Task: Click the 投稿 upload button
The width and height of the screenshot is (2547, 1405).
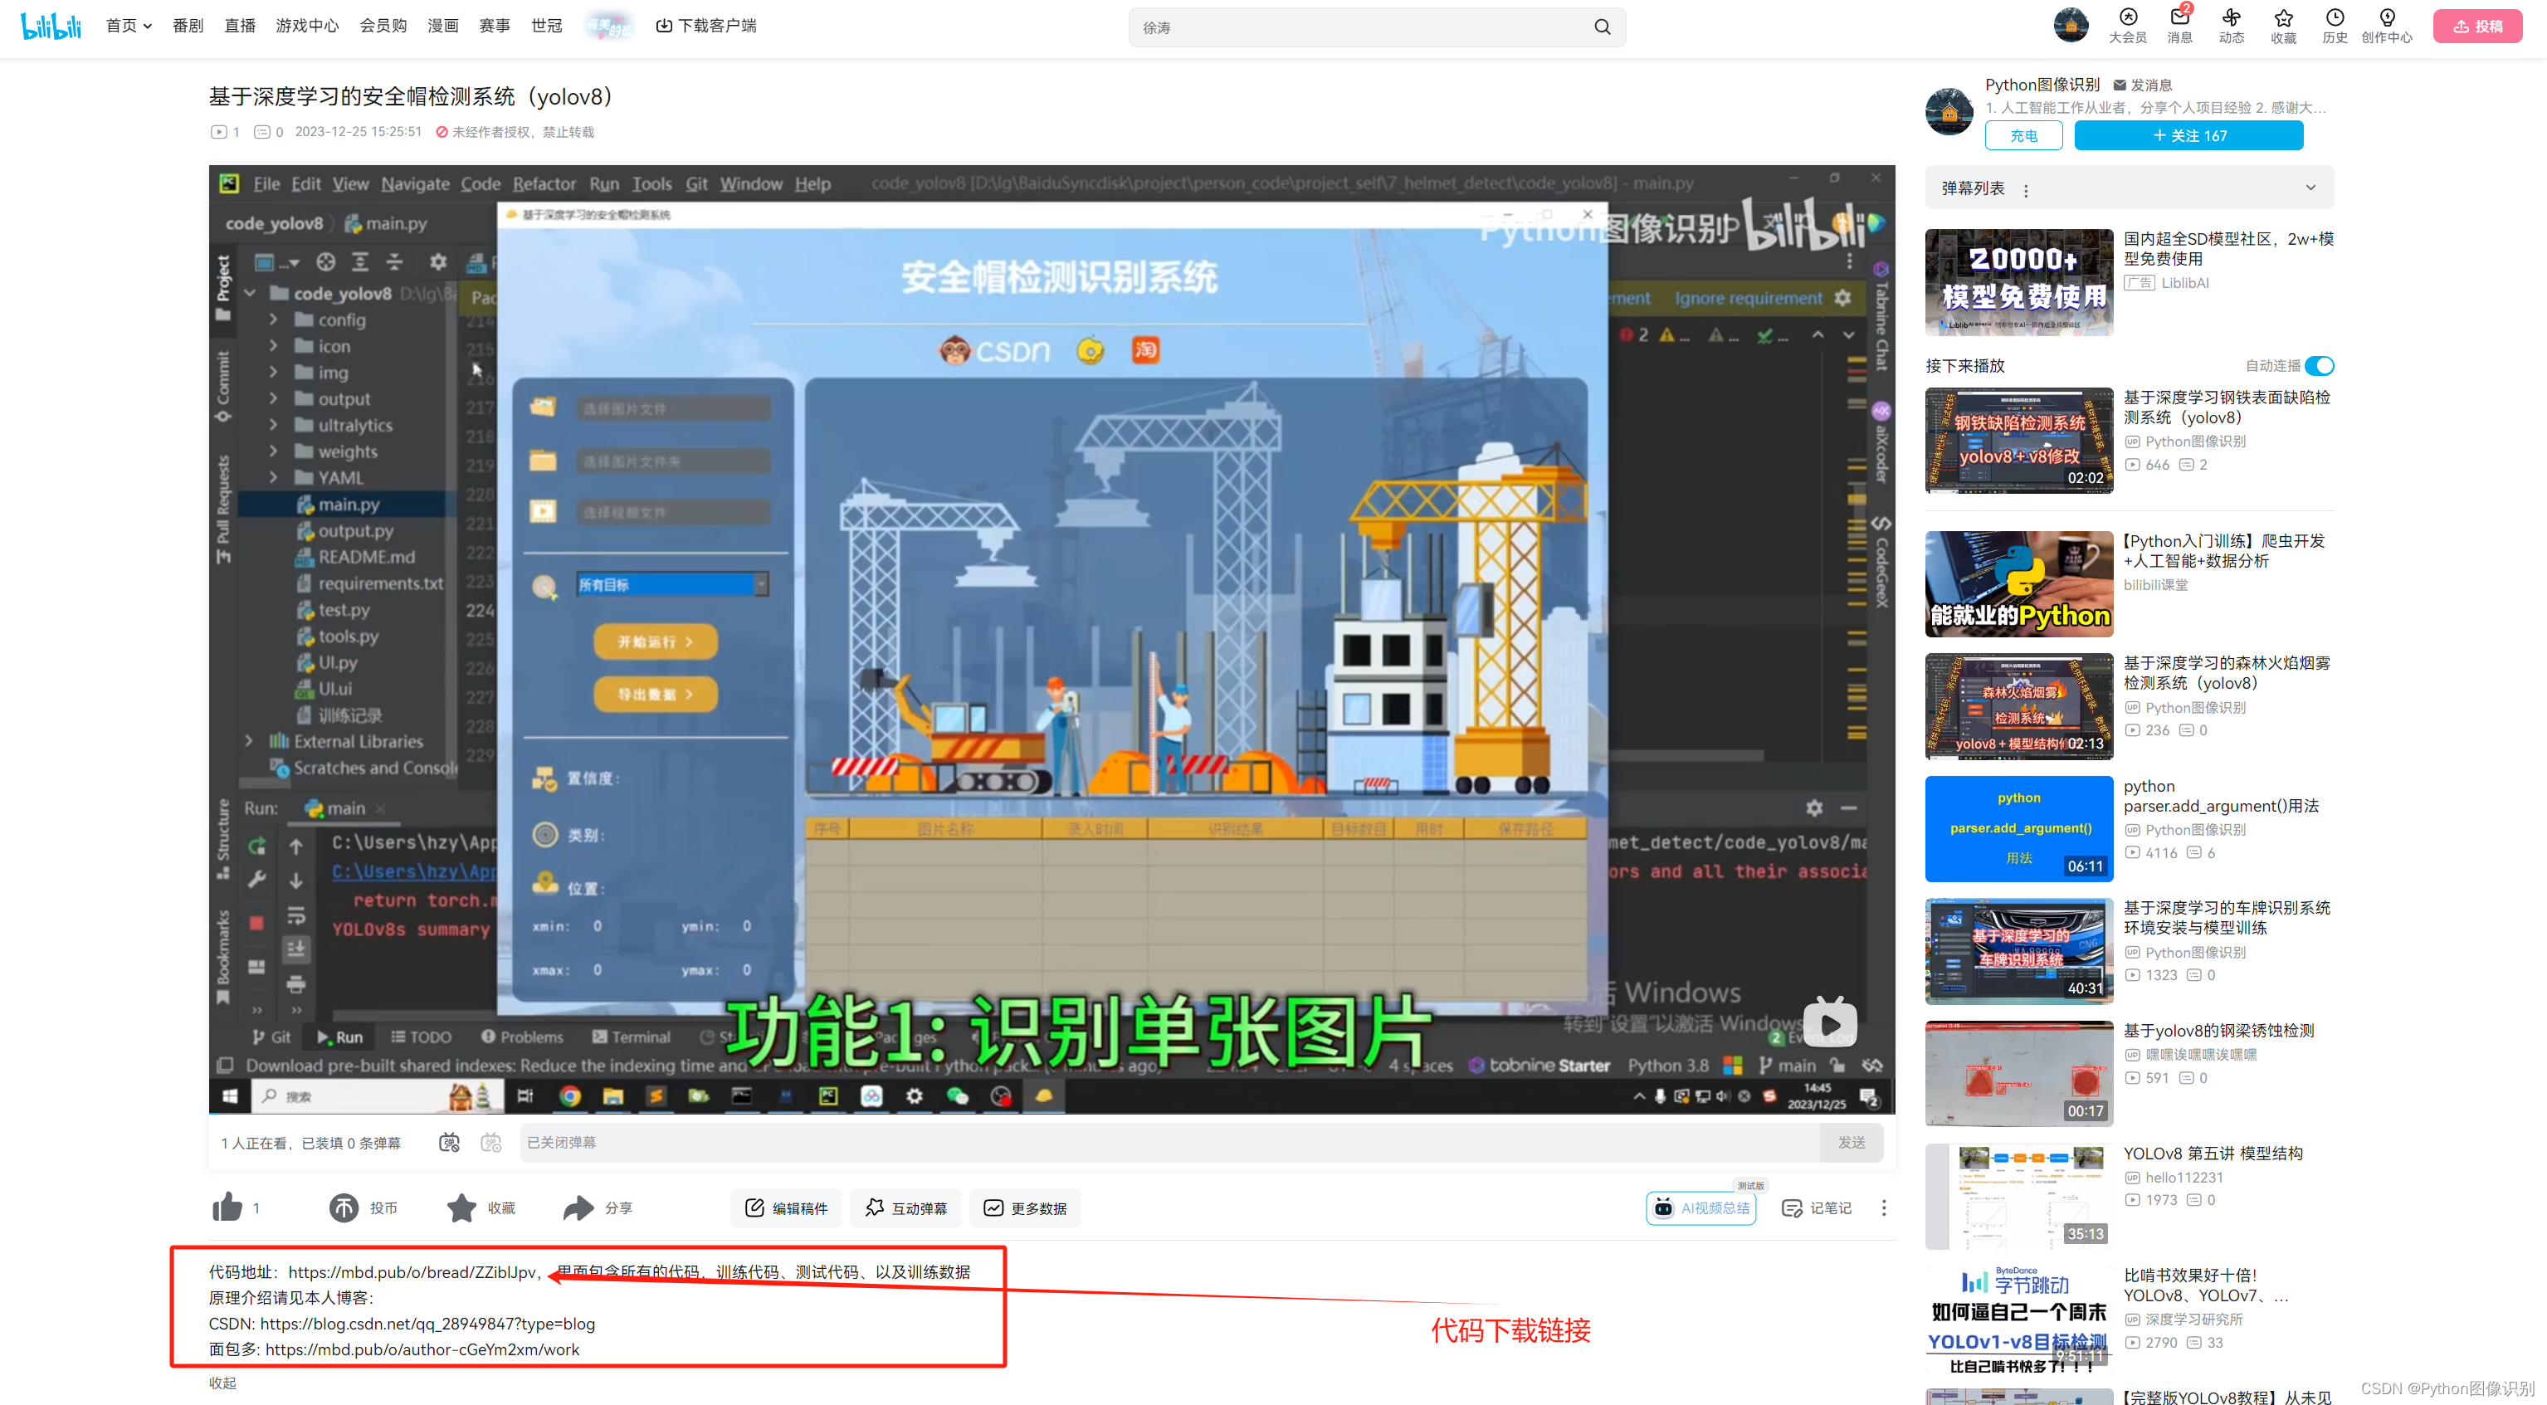Action: click(2478, 26)
